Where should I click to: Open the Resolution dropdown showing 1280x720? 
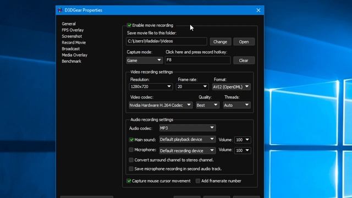(151, 87)
